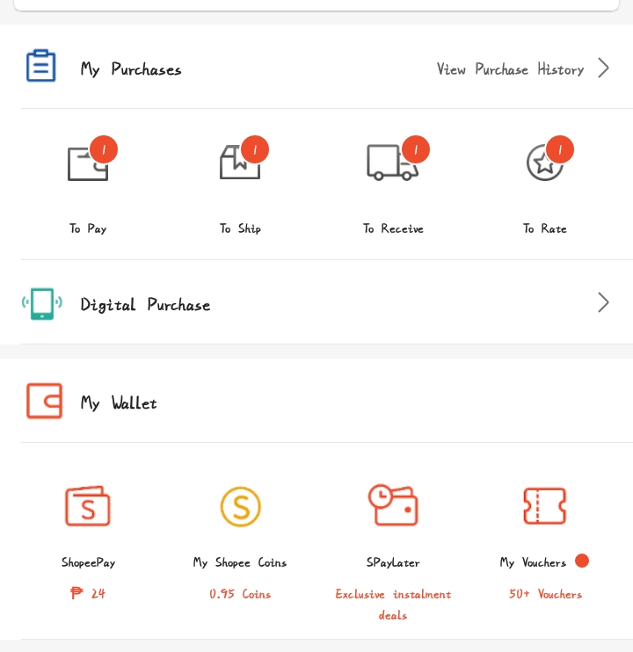Image resolution: width=633 pixels, height=652 pixels.
Task: Tap the My Shopee Coins label
Action: pyautogui.click(x=240, y=562)
